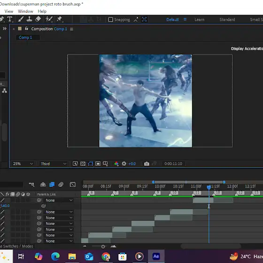Select the Puppet Pin tool

pyautogui.click(x=59, y=19)
